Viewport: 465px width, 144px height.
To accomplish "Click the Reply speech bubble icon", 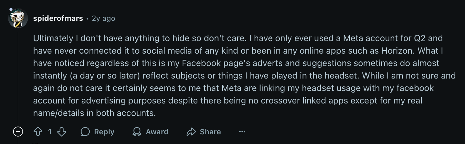I will pyautogui.click(x=85, y=132).
